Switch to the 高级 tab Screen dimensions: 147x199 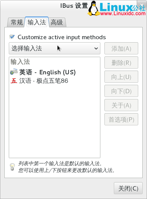pyautogui.click(x=57, y=22)
